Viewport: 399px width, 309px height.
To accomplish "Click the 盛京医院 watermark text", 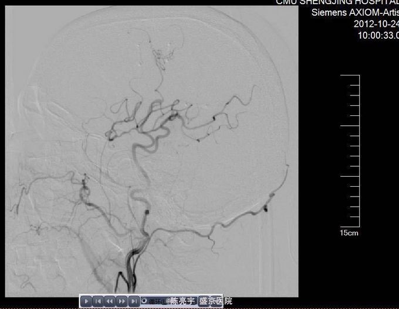I will click(216, 301).
